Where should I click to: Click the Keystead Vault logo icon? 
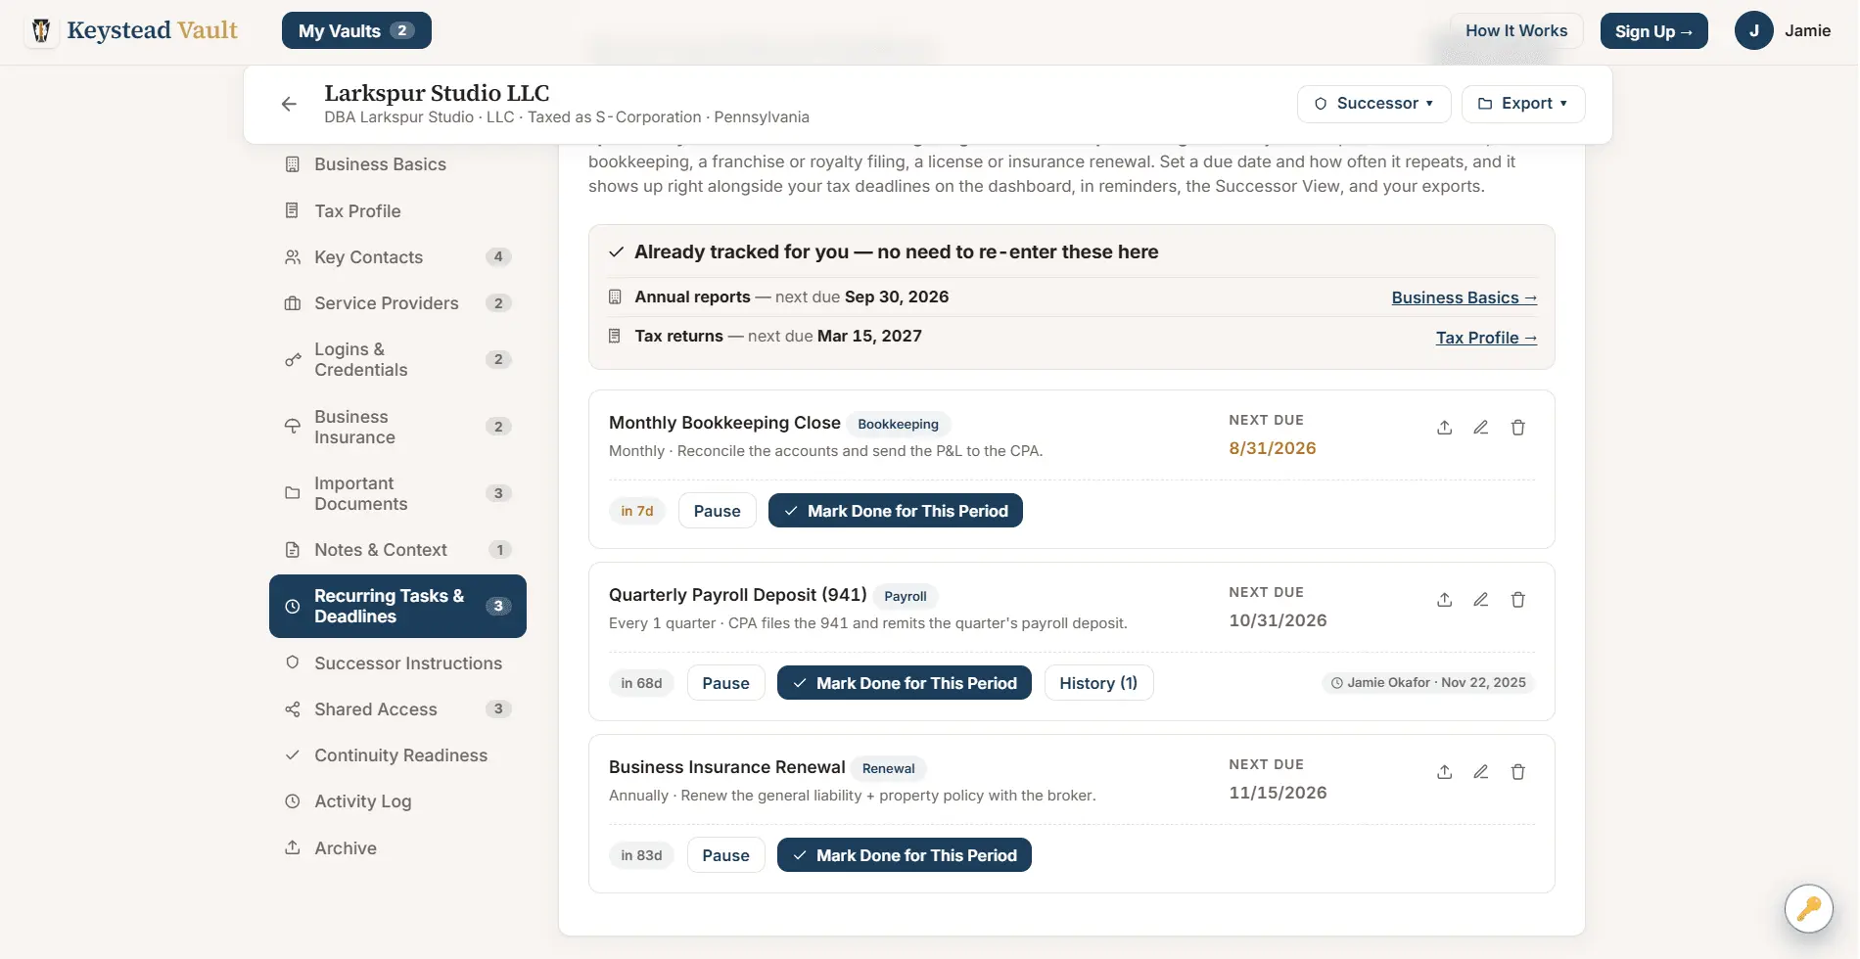point(41,30)
